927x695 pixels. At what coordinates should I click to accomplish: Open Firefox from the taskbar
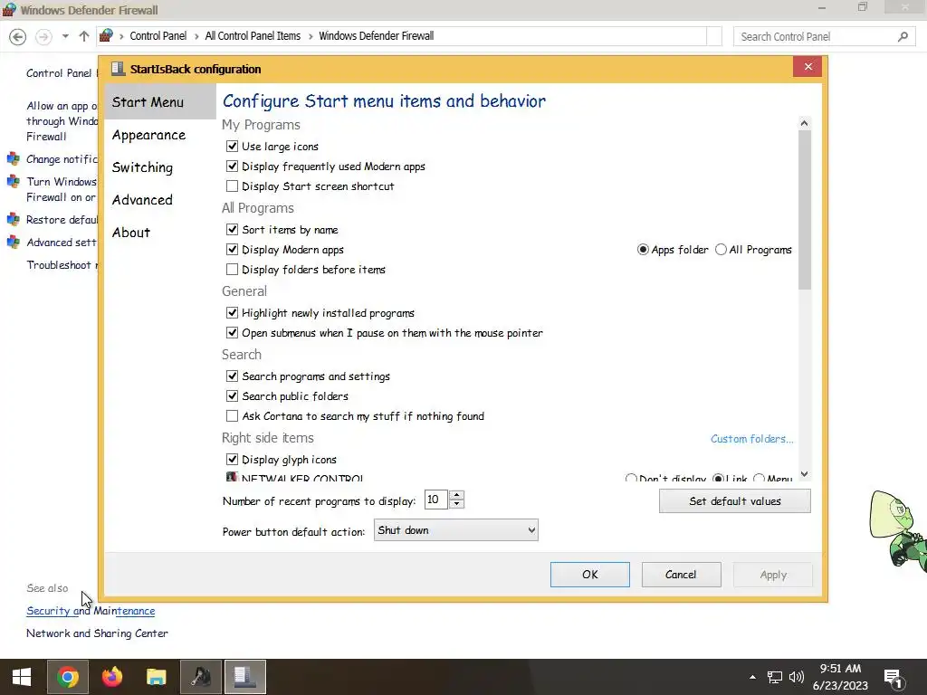point(111,677)
